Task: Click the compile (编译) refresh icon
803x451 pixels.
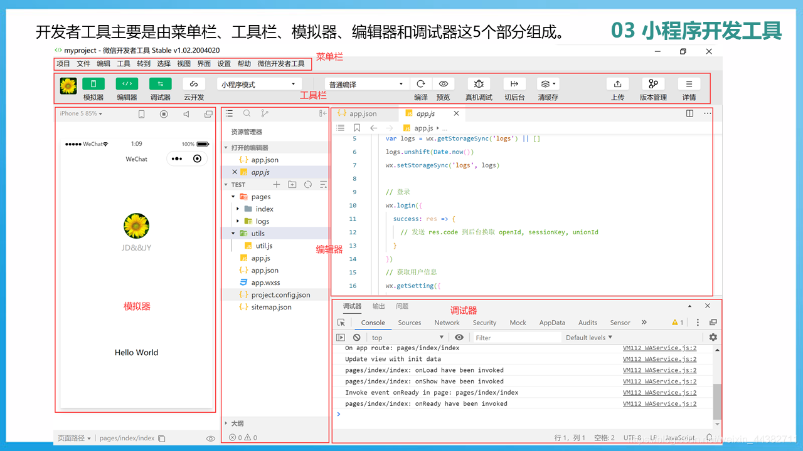Action: coord(421,84)
